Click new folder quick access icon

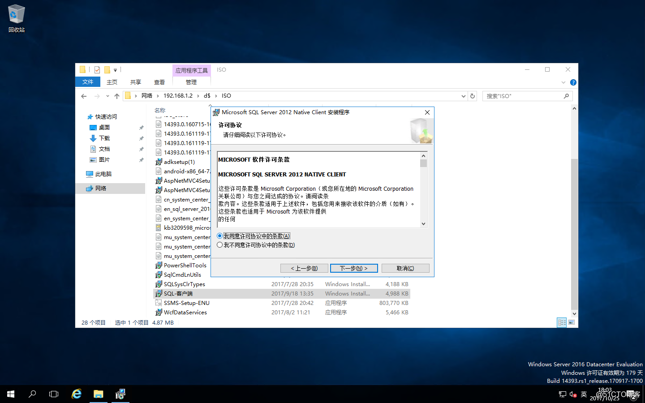coord(107,70)
